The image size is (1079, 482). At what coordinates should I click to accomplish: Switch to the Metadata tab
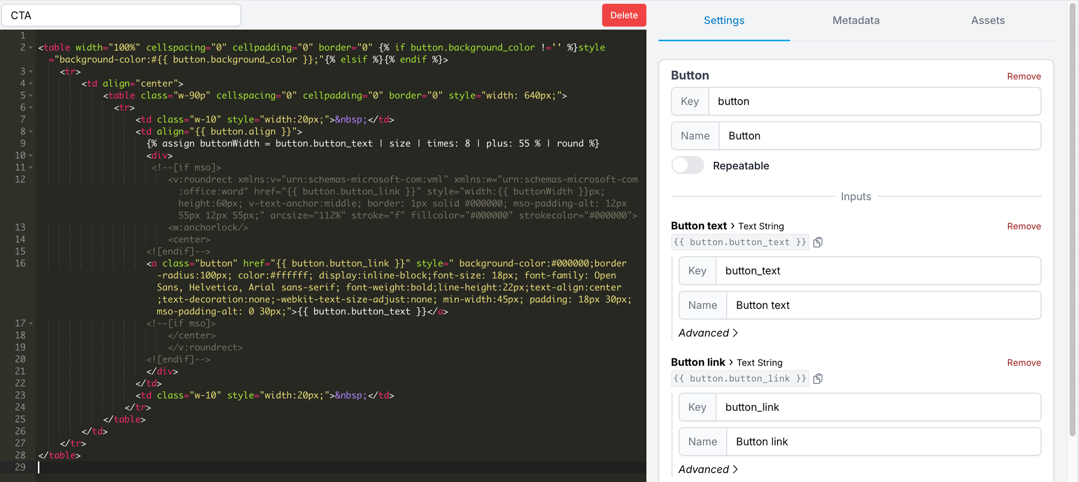pos(856,20)
